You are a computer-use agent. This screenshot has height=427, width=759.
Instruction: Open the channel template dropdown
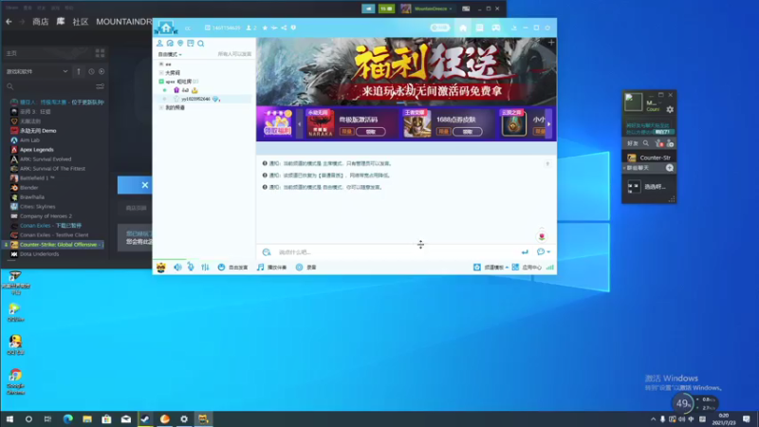(491, 268)
